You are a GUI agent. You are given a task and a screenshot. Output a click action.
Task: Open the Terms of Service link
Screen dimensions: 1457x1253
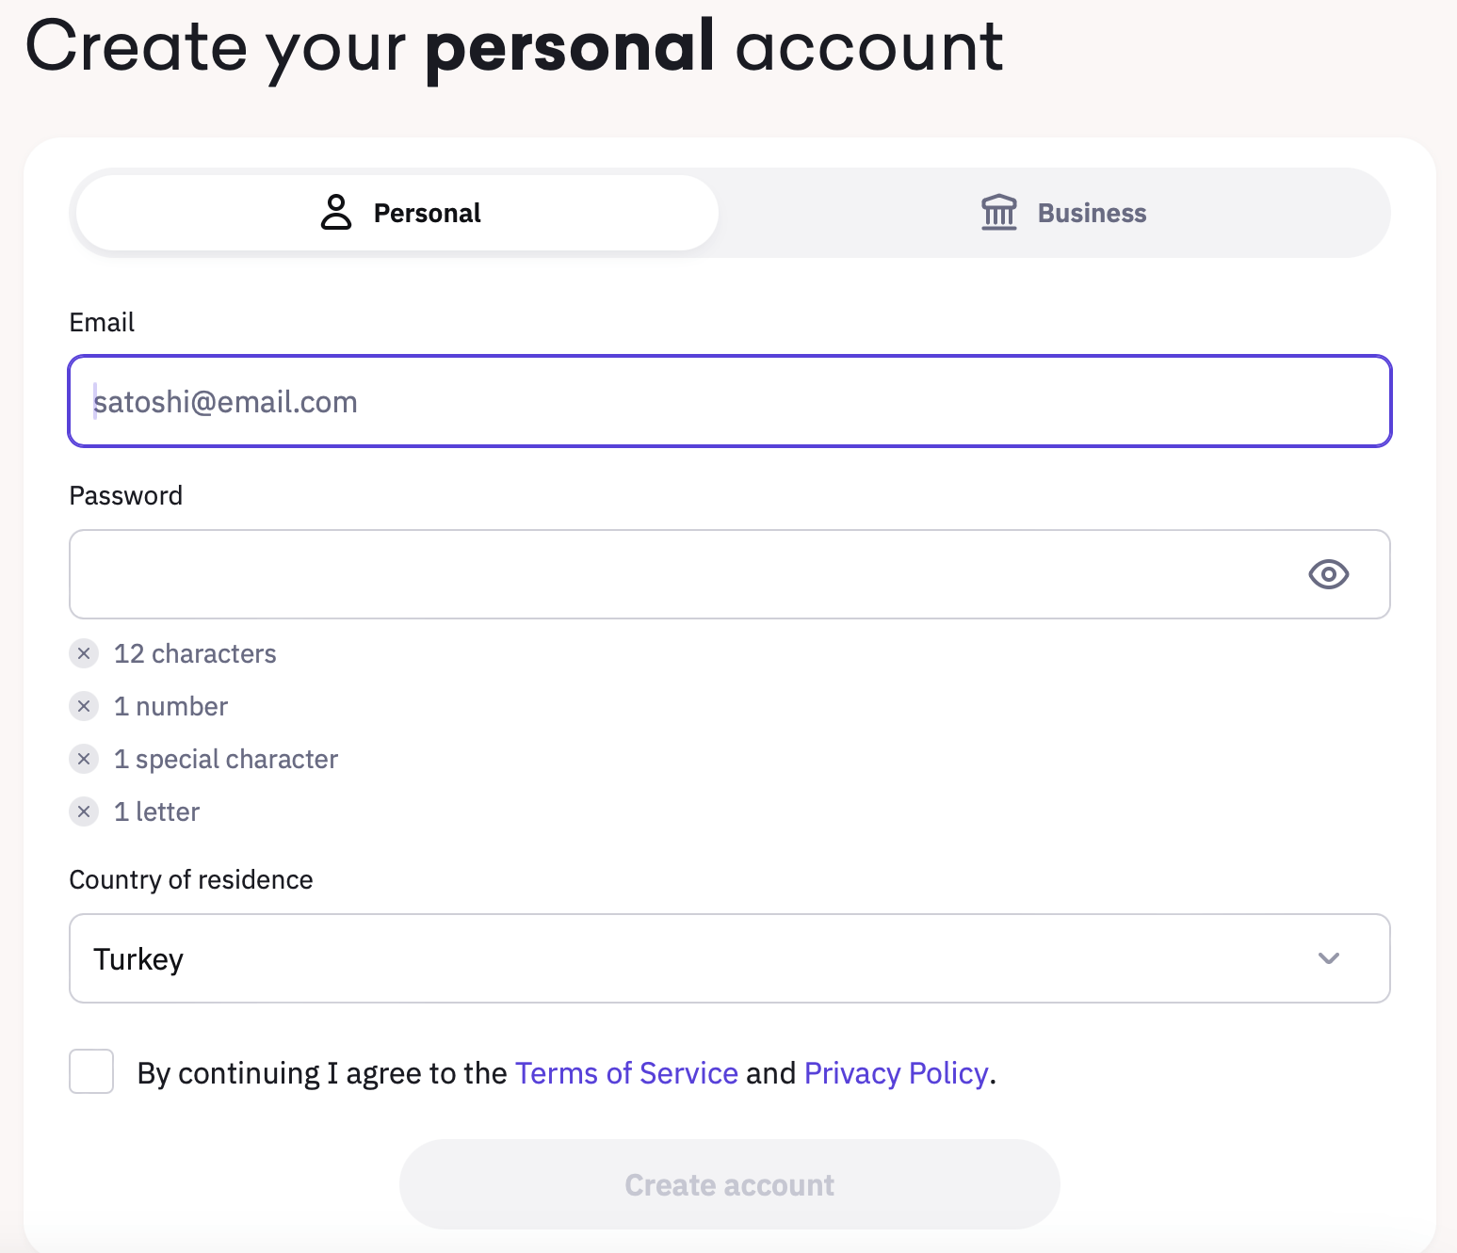[626, 1073]
